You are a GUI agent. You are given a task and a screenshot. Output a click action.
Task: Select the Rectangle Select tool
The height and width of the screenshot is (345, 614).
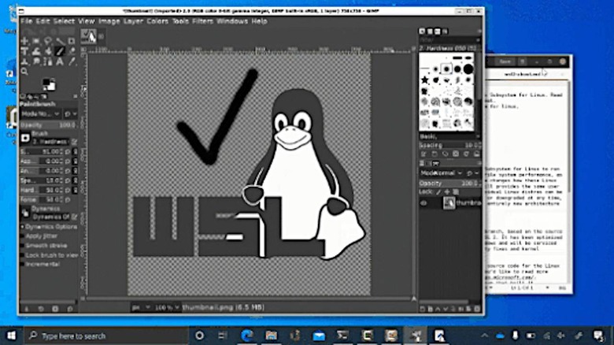pyautogui.click(x=36, y=41)
